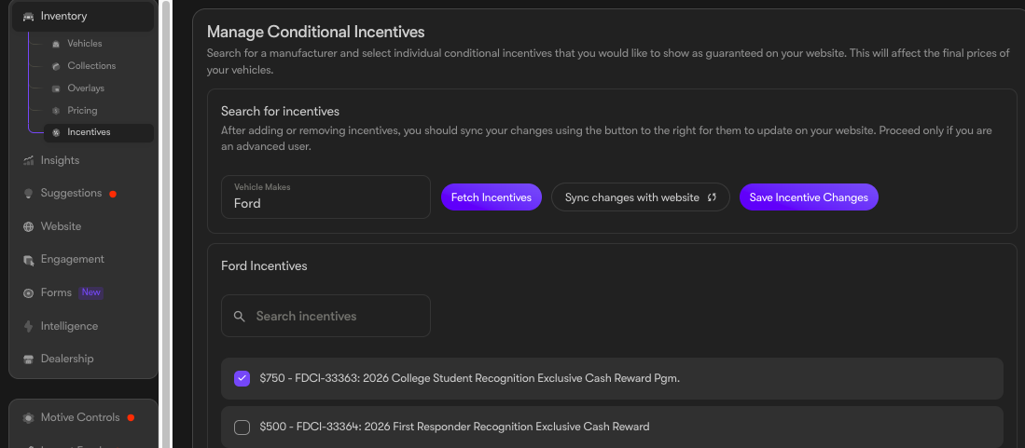Click the Manage Conditional Incentives heading

coord(316,32)
